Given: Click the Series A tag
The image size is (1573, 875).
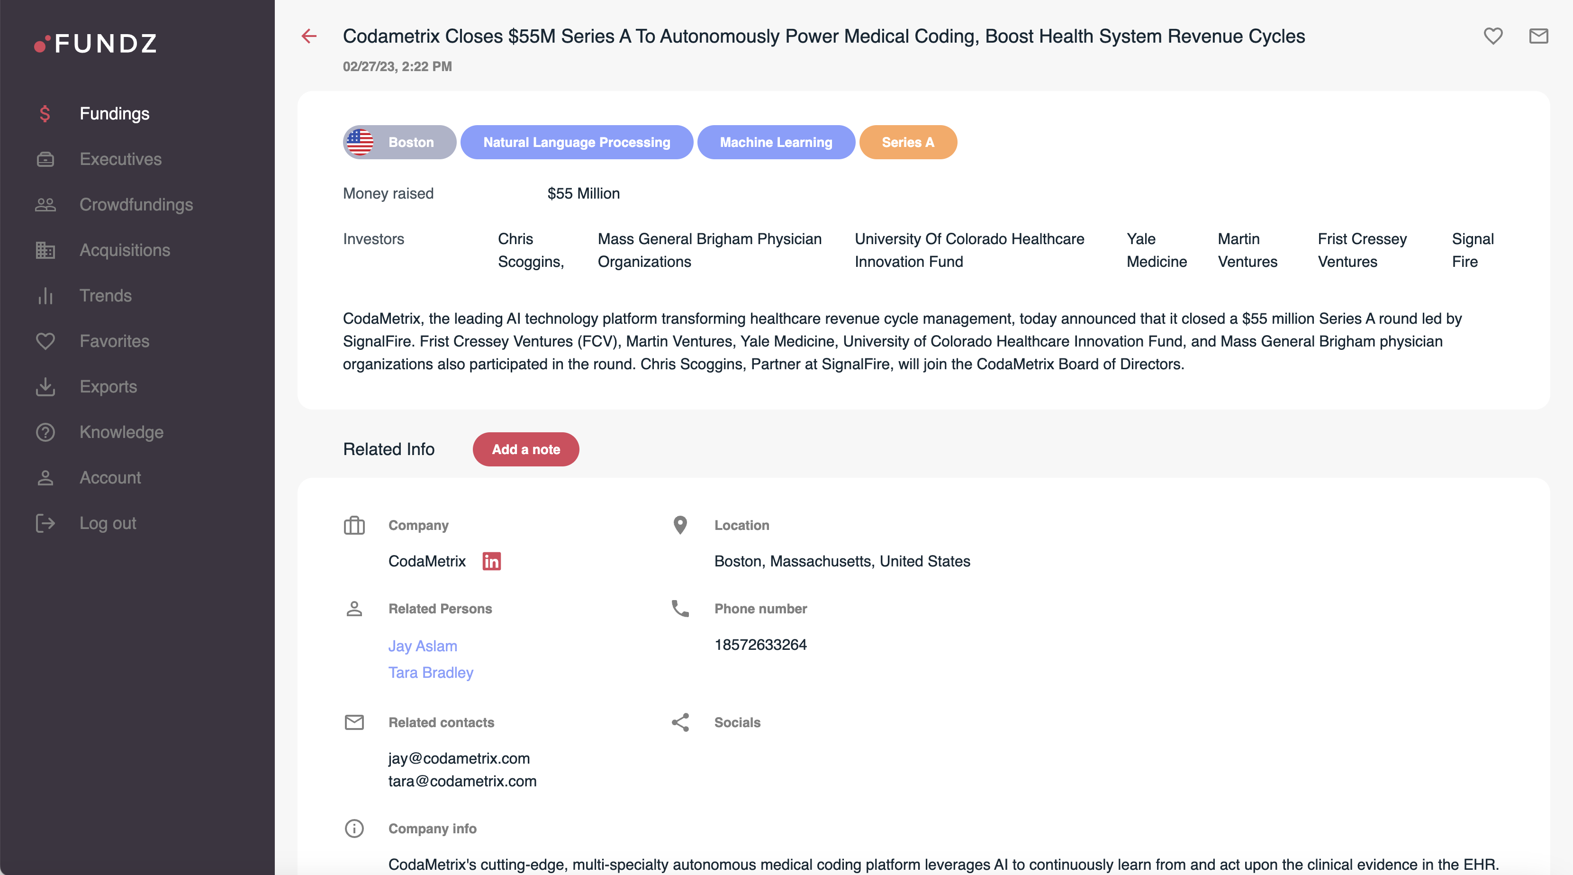Looking at the screenshot, I should tap(907, 142).
